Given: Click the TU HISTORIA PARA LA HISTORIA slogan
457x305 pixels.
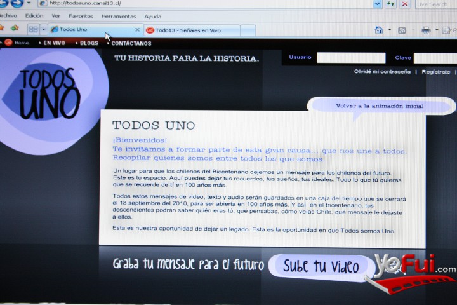Looking at the screenshot, I should coord(187,58).
